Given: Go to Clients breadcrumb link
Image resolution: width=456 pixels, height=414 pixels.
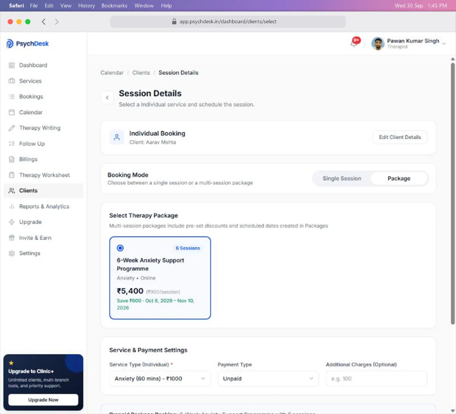Looking at the screenshot, I should click(141, 73).
